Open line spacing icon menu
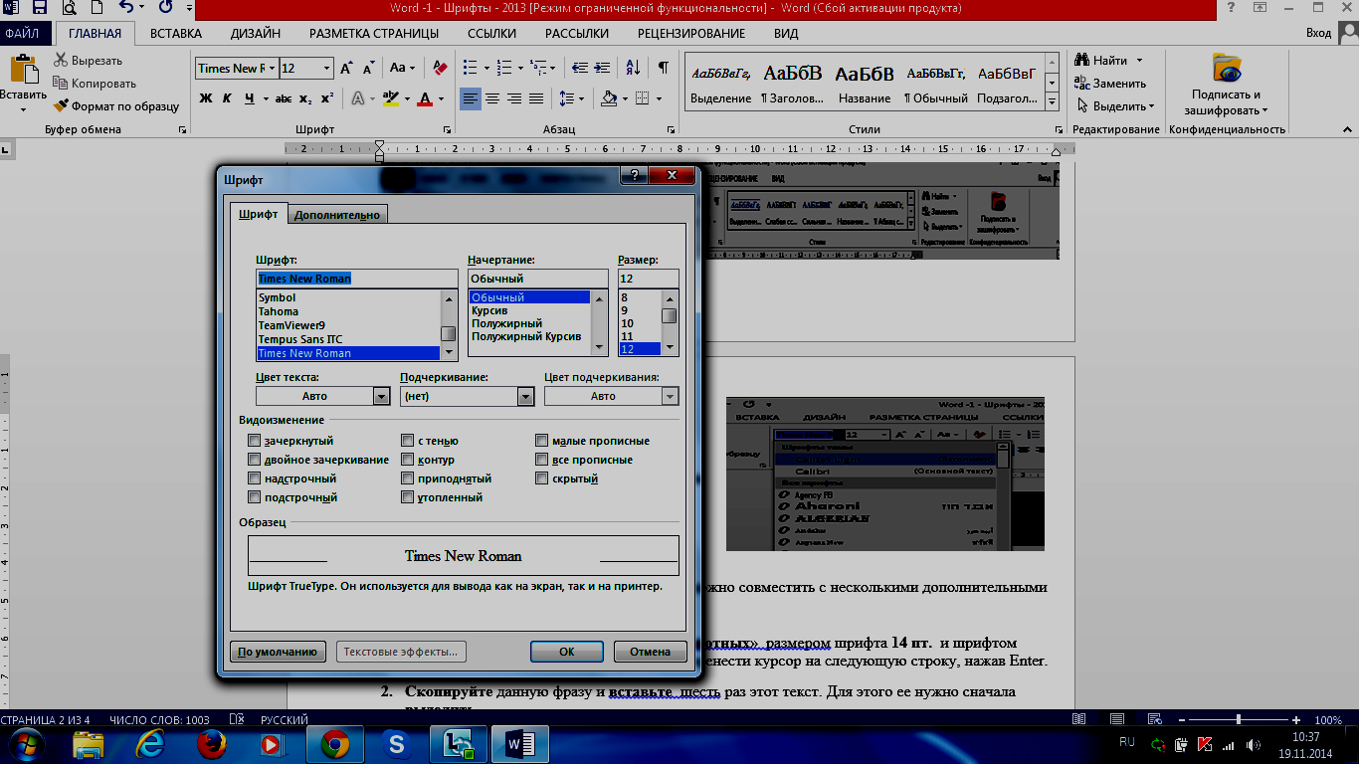Image resolution: width=1359 pixels, height=764 pixels. click(567, 98)
